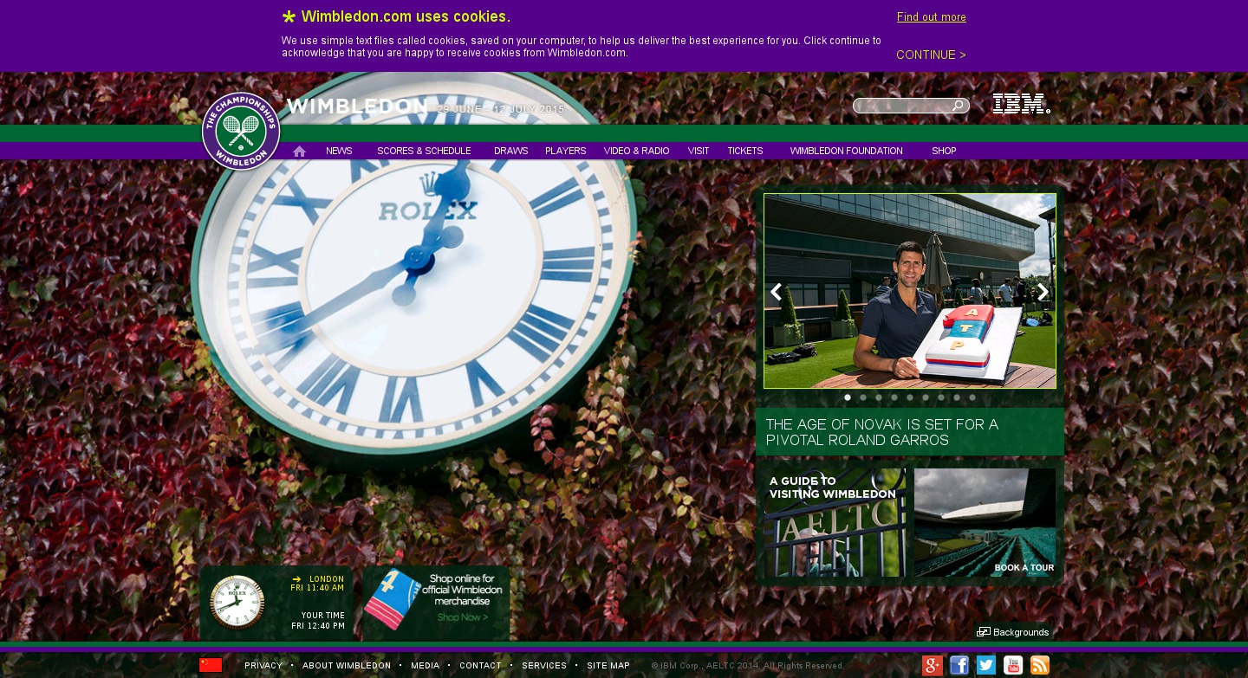Open the CONTACT footer link

(480, 666)
